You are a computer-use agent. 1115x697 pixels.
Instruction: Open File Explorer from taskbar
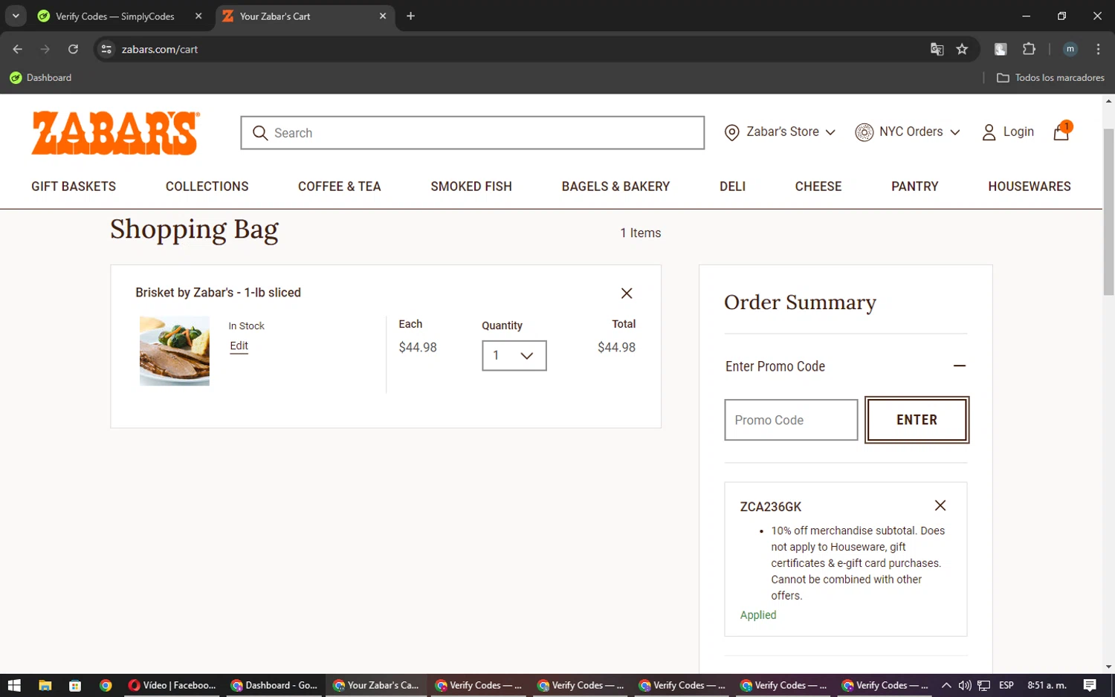(x=45, y=685)
